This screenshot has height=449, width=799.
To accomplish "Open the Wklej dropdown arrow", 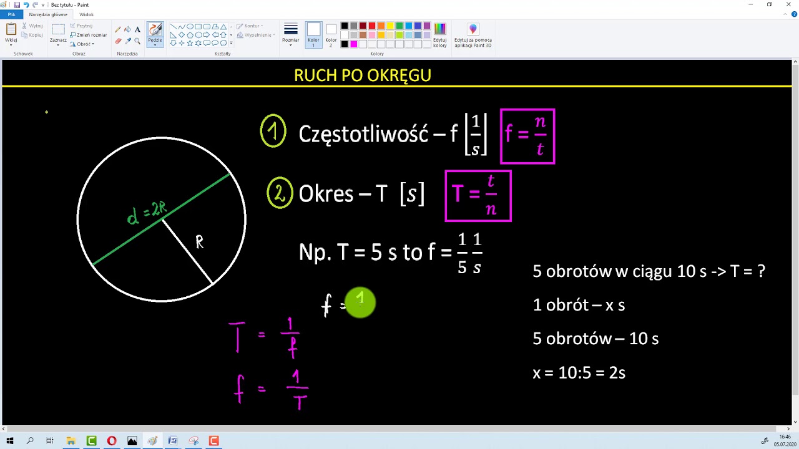I will pos(11,45).
